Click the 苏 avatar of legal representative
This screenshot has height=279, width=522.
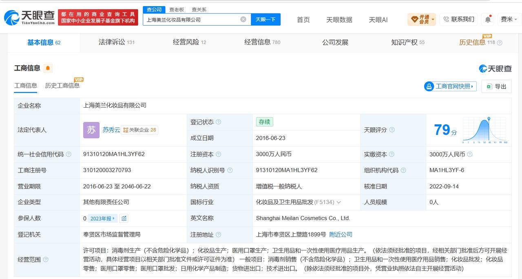[x=91, y=130]
